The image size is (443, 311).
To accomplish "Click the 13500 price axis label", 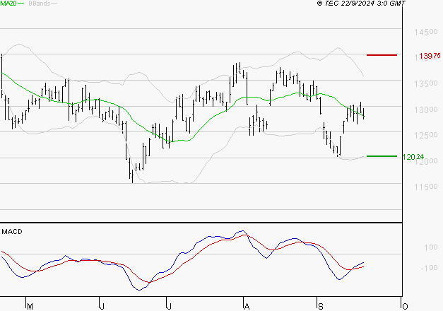I will pos(426,83).
